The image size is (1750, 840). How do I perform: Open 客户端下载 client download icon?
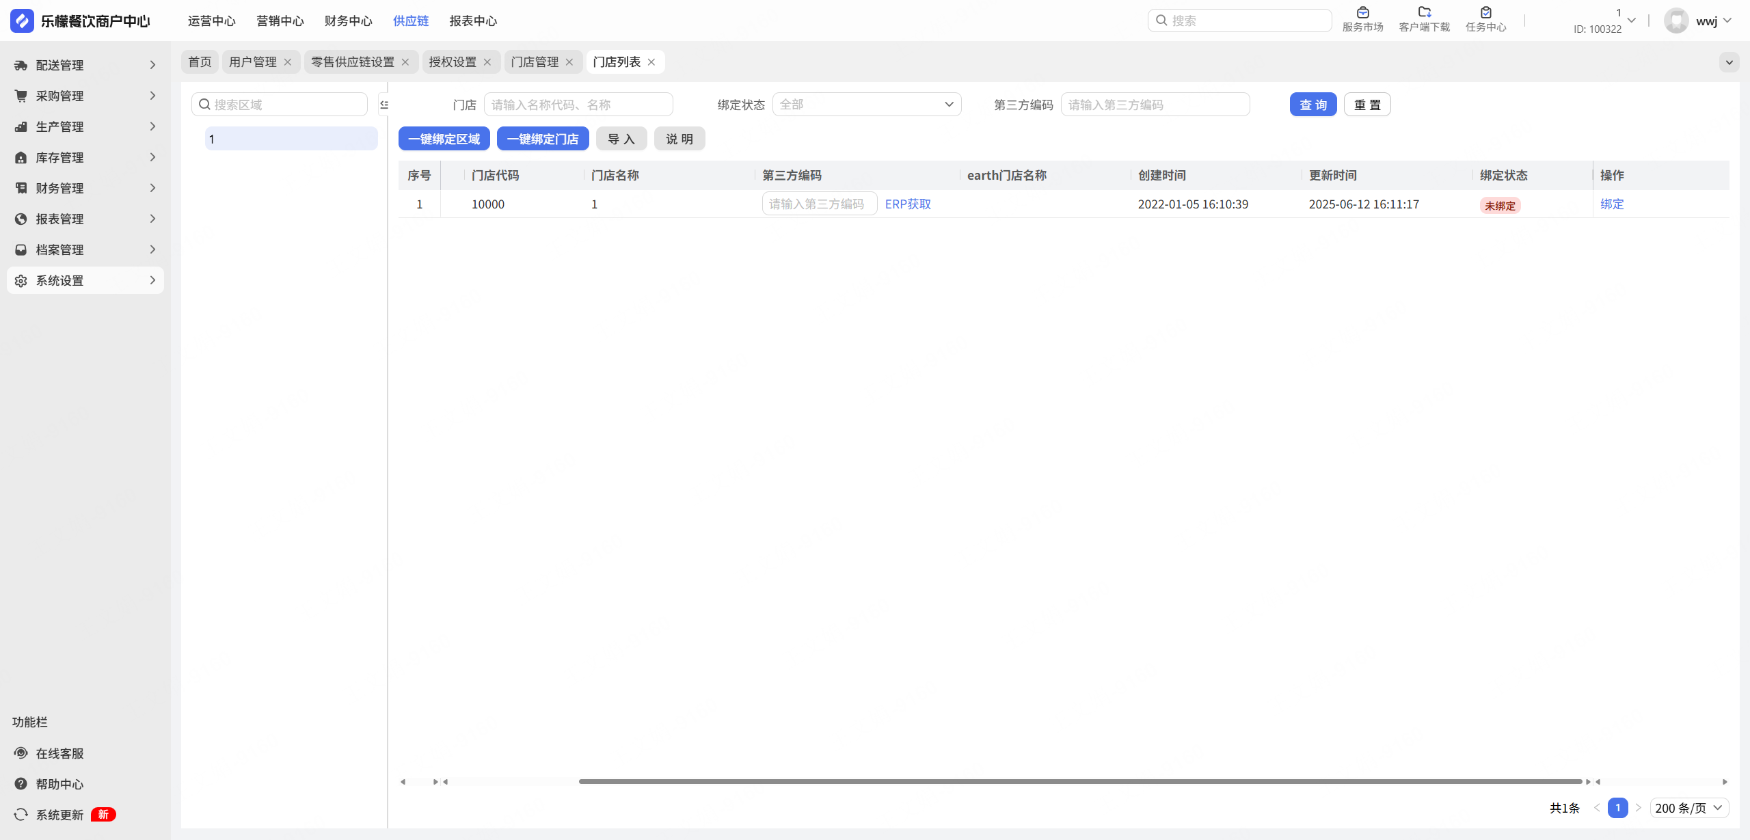(x=1424, y=13)
